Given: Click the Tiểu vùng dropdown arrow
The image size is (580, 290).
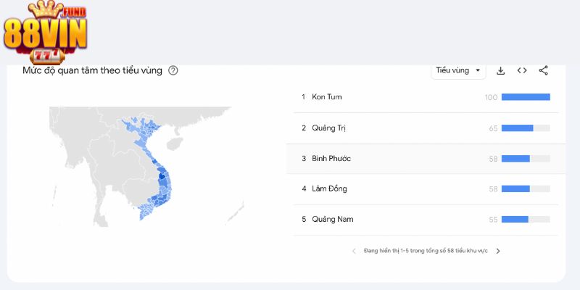Looking at the screenshot, I should click(x=478, y=70).
